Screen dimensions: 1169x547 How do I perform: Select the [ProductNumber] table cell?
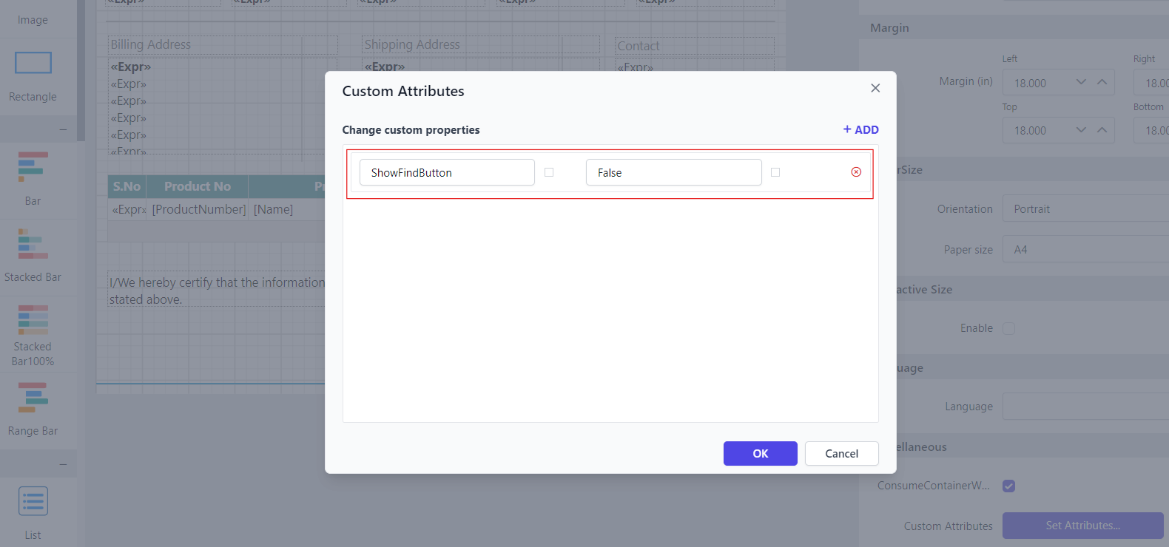coord(198,209)
